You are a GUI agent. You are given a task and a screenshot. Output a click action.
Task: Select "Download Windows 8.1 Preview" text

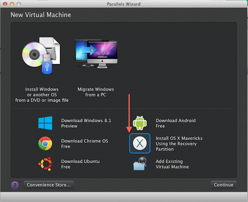[x=86, y=123]
